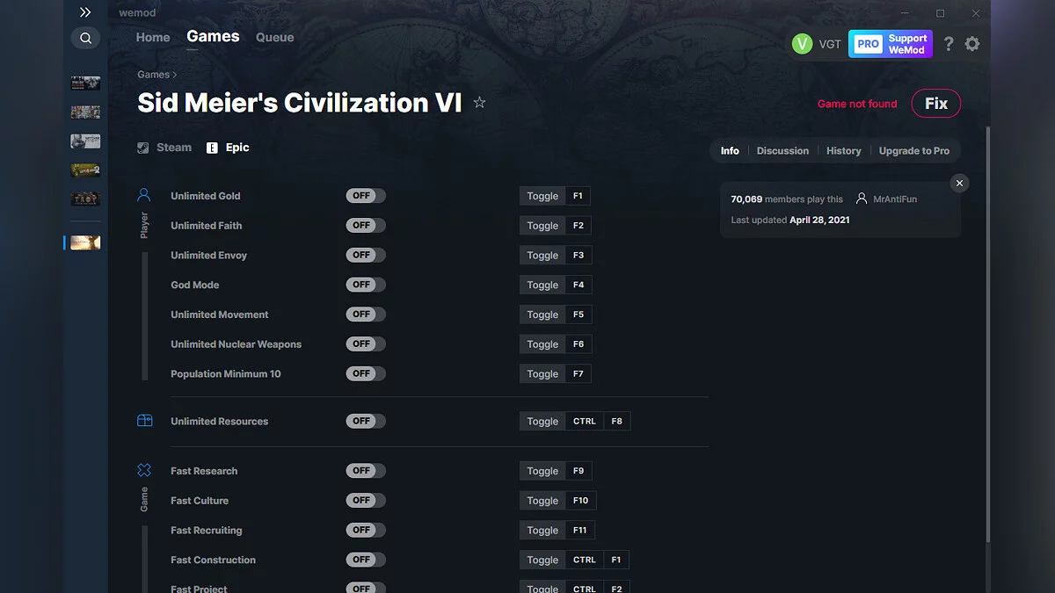The width and height of the screenshot is (1055, 593).
Task: Switch to the Queue tab
Action: pos(274,37)
